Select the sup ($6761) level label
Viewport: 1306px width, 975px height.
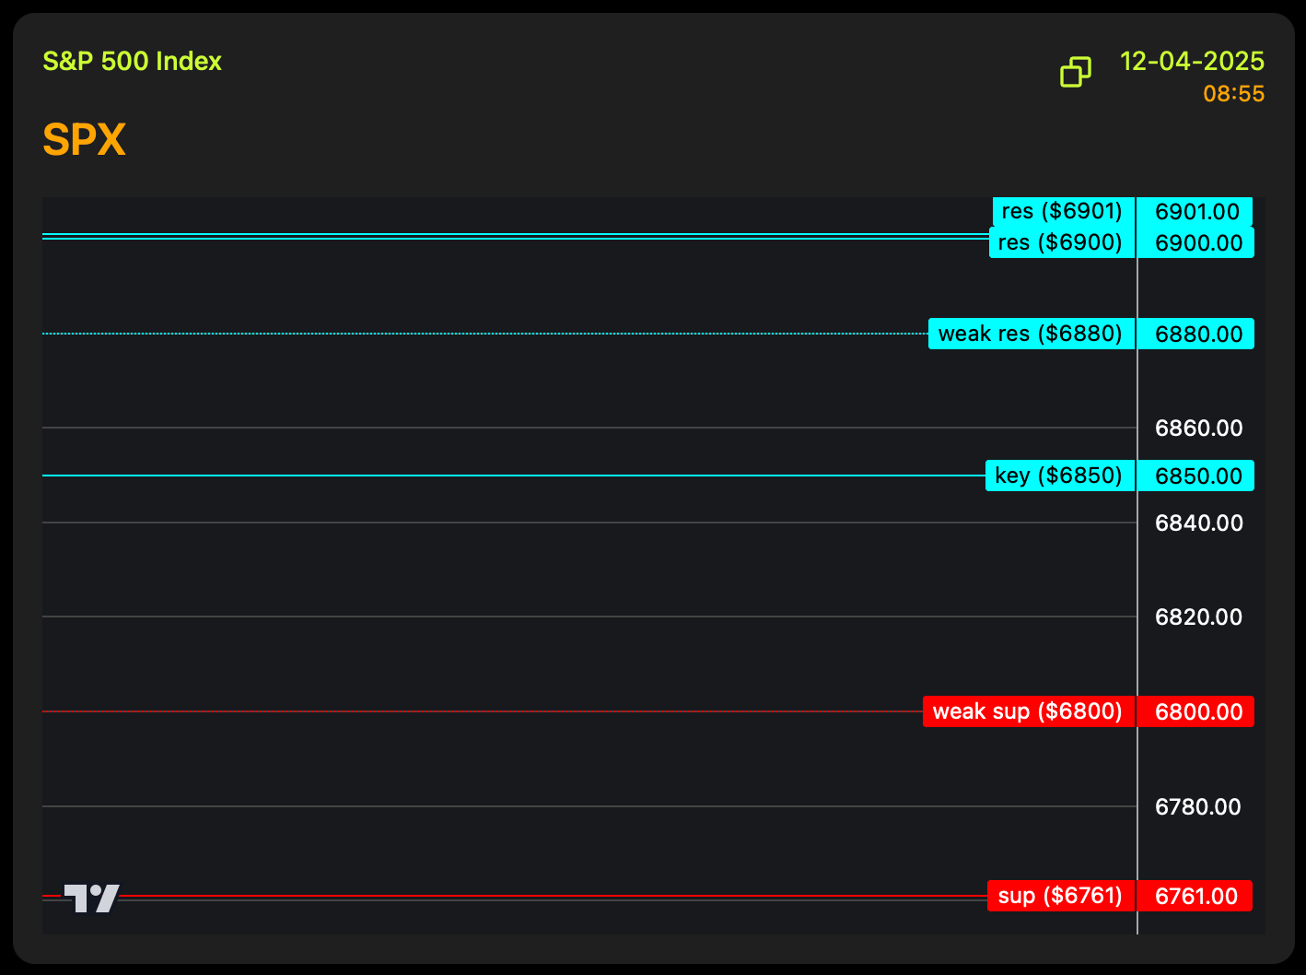point(1060,896)
